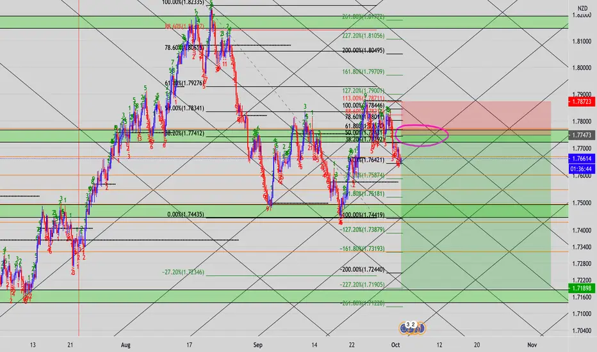The width and height of the screenshot is (597, 352).
Task: Click the 100.00%(1.82335) Fibonacci label
Action: click(183, 3)
